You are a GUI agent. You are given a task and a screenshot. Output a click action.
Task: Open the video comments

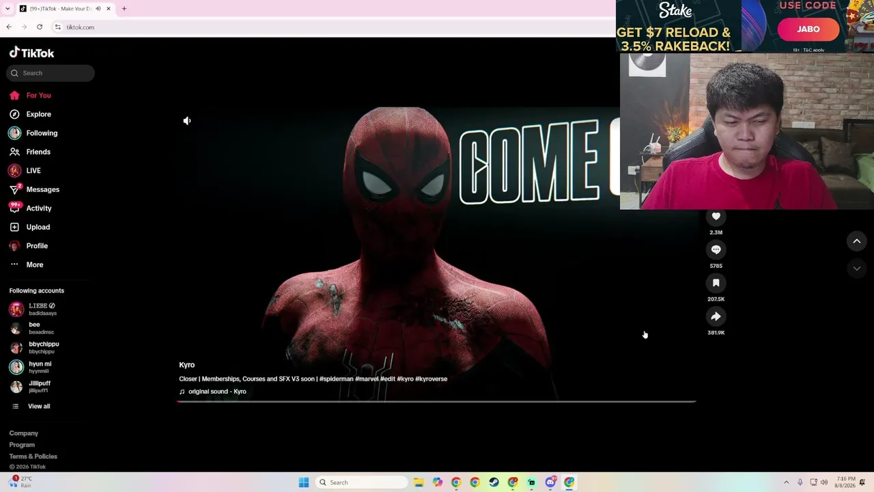coord(716,250)
